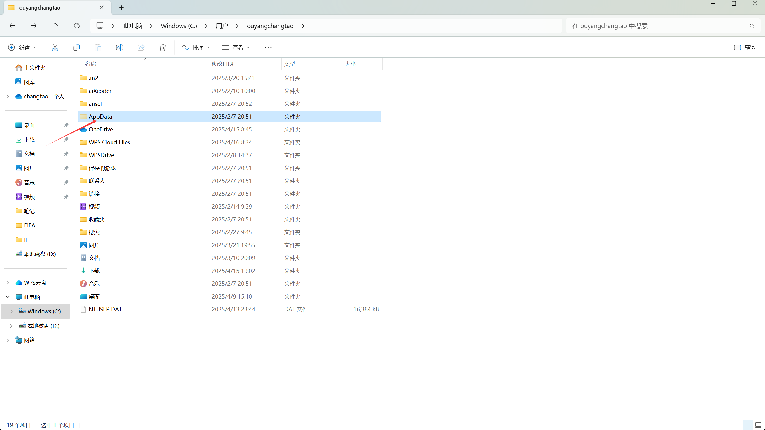
Task: Switch to details view in status bar
Action: [748, 425]
